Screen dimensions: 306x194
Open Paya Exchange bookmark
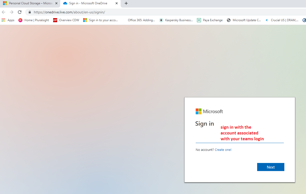point(210,20)
